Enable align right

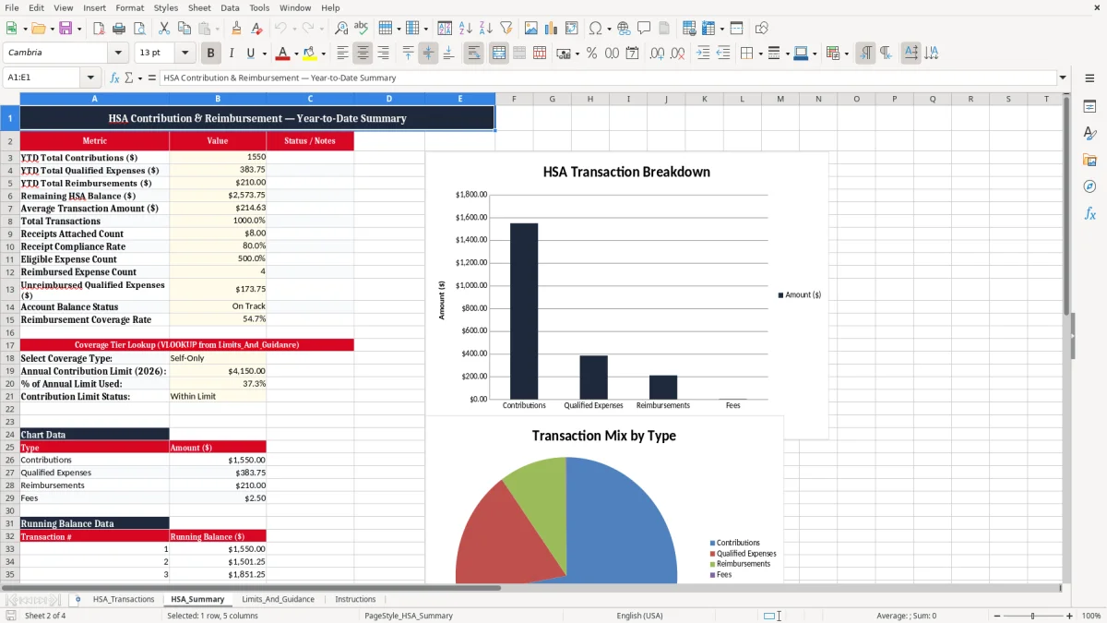[383, 54]
